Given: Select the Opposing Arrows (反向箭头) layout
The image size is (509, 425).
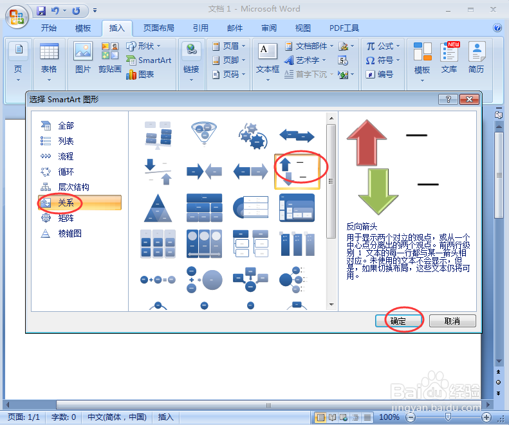Looking at the screenshot, I should click(x=297, y=171).
